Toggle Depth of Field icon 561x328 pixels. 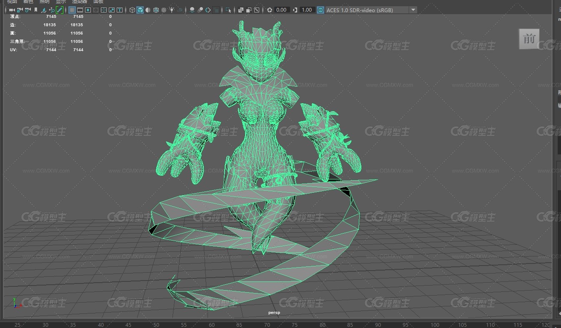[216, 10]
